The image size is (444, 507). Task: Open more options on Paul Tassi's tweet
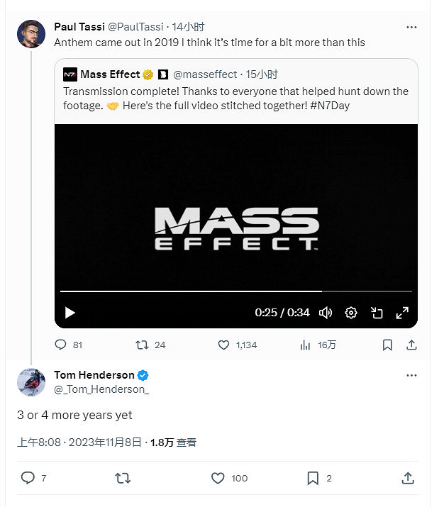point(411,27)
